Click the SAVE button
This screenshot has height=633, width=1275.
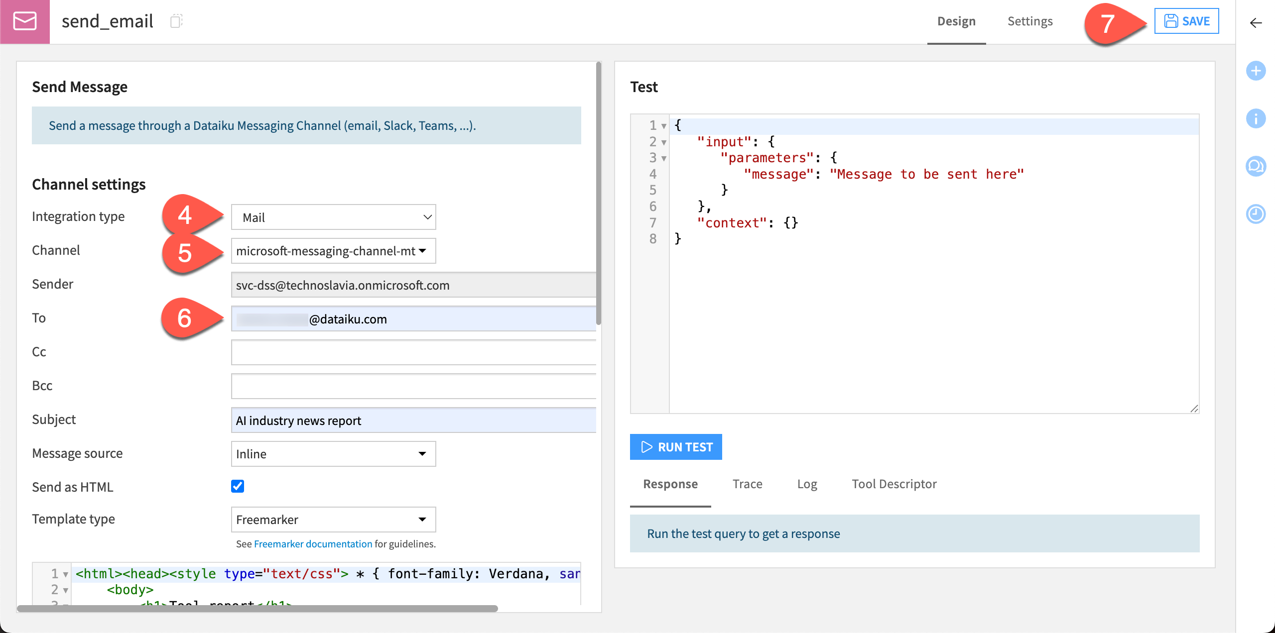coord(1186,21)
